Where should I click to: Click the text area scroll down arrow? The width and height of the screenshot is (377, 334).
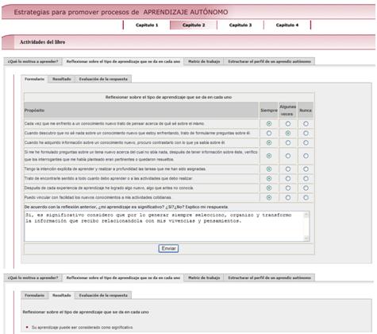point(306,238)
